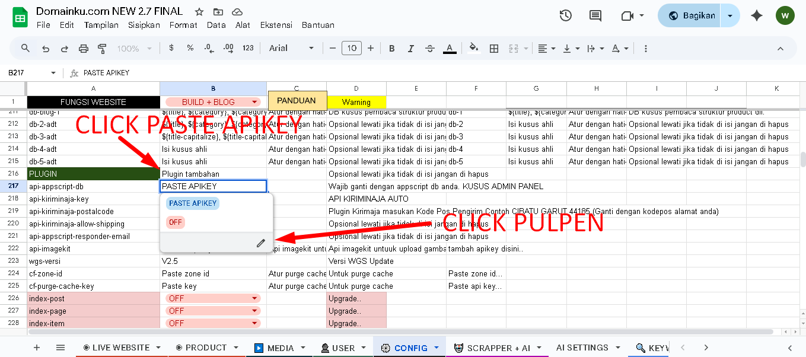Decrease font size minus button
Image resolution: width=806 pixels, height=357 pixels.
pyautogui.click(x=333, y=48)
